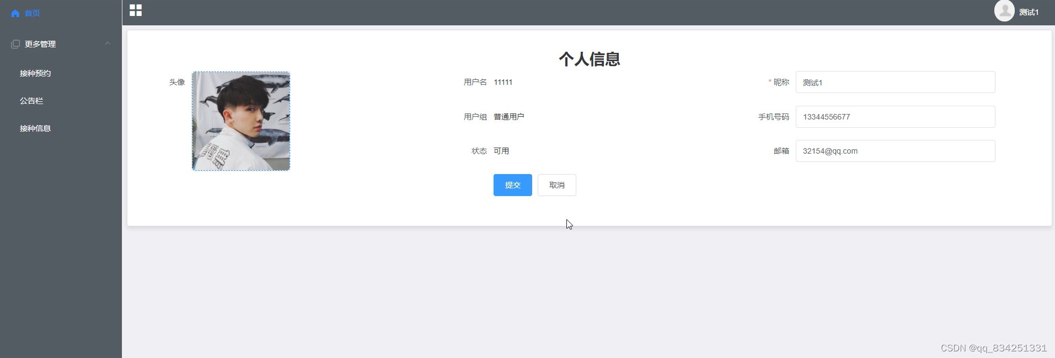Click the 头像 label
This screenshot has width=1055, height=358.
[177, 82]
